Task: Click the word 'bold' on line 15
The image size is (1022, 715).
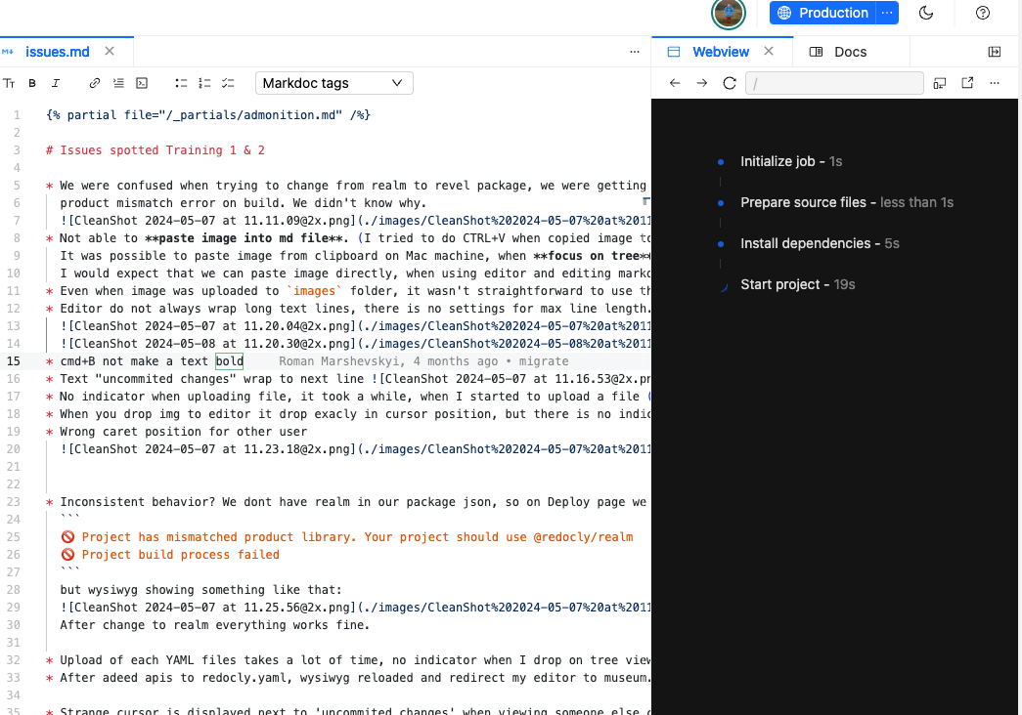Action: point(230,361)
